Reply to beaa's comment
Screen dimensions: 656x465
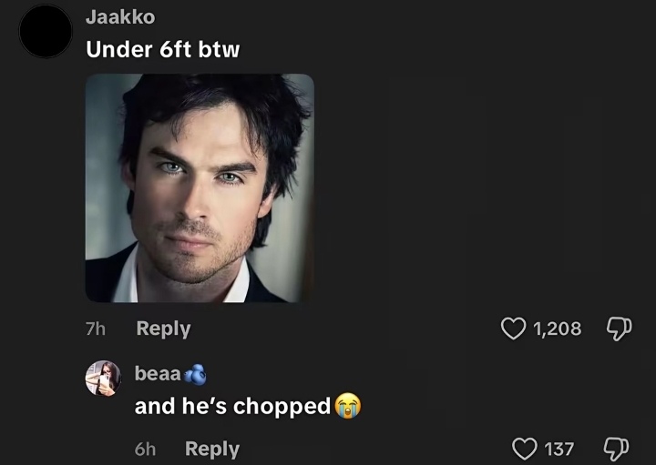(212, 450)
